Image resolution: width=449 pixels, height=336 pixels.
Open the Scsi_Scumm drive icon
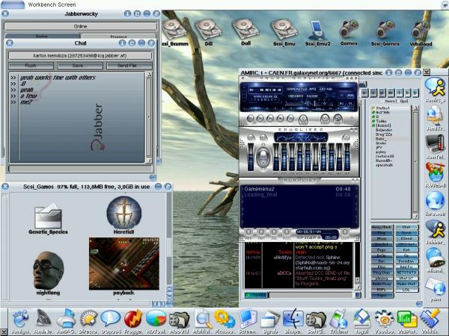[x=174, y=32]
